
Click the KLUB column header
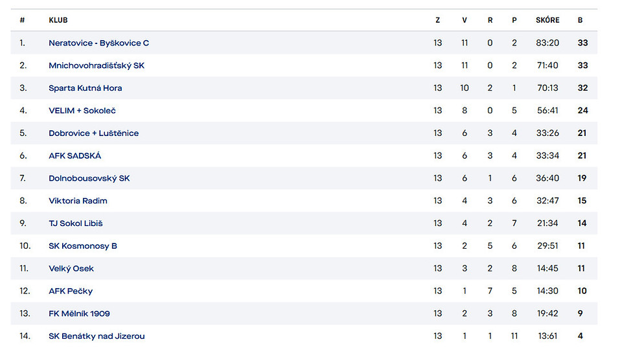(x=58, y=20)
